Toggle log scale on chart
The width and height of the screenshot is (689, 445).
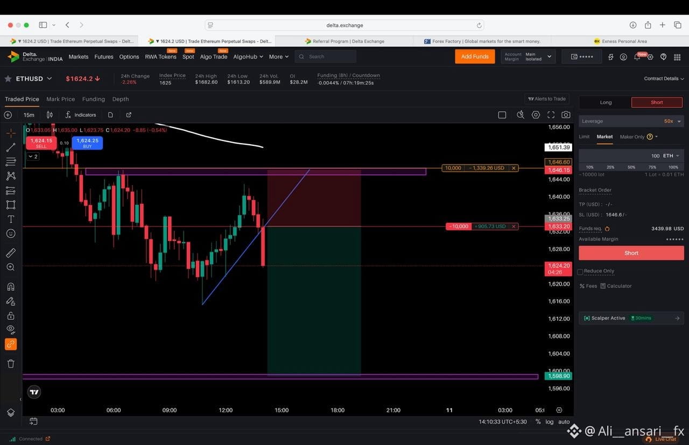(x=549, y=422)
